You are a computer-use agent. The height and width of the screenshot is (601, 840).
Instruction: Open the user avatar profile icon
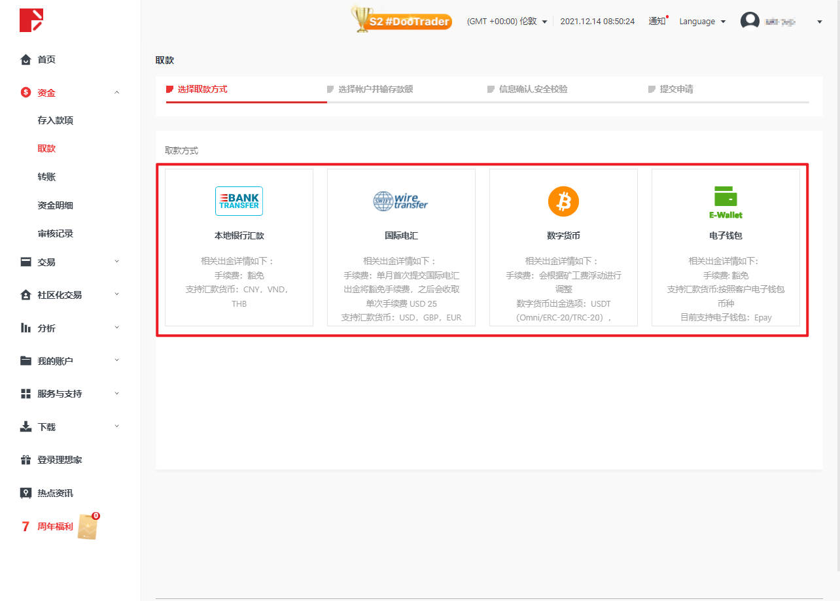click(749, 21)
